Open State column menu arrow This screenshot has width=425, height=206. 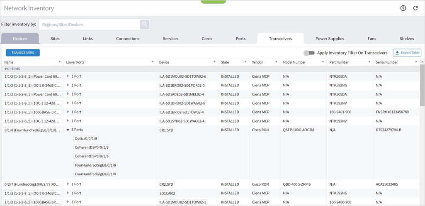(245, 62)
